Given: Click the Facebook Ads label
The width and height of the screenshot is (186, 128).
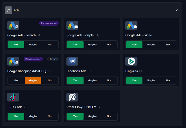Looking at the screenshot, I should tap(76, 71).
